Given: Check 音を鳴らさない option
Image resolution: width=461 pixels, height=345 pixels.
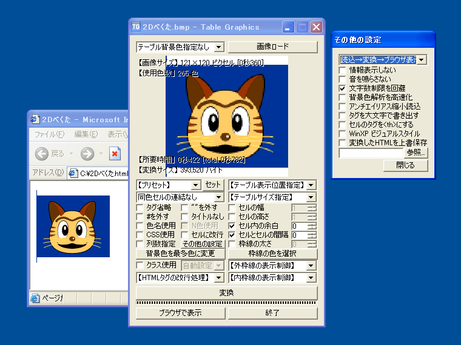Looking at the screenshot, I should click(342, 79).
